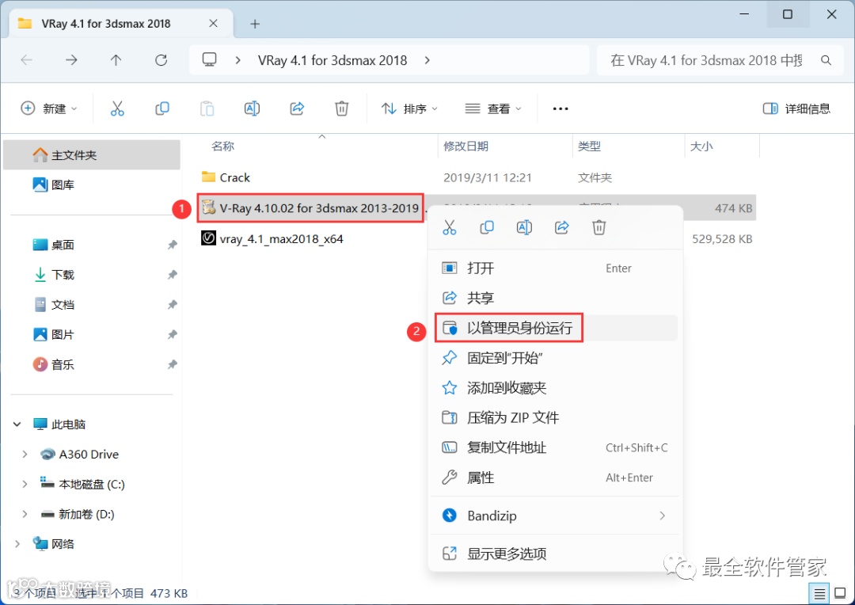Click chevron after folder name in address bar
Viewport: 855px width, 605px height.
[427, 60]
